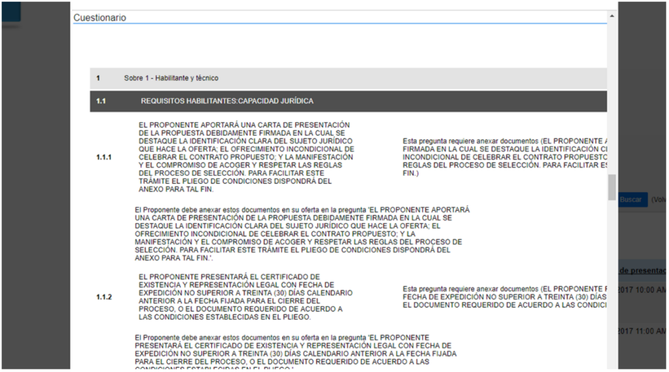
Task: Click the scrollbar up arrow in the Cuestionario panel
Action: [612, 15]
